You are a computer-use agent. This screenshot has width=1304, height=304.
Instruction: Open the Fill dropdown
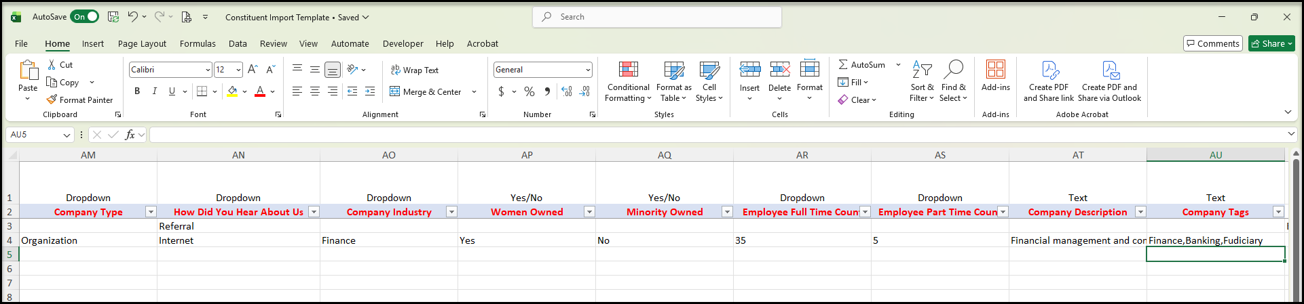[x=853, y=83]
